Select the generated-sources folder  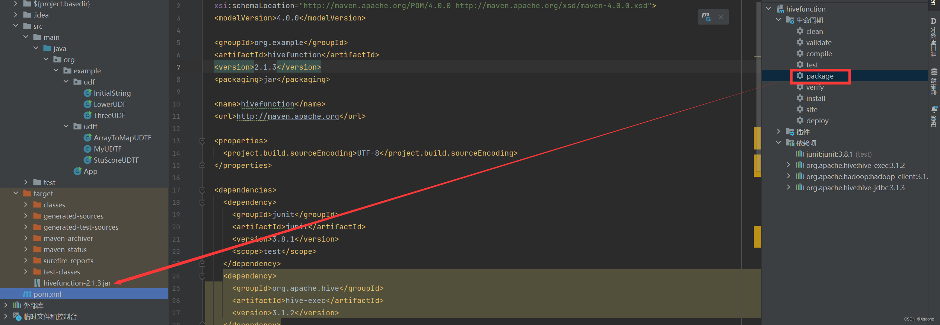[73, 216]
